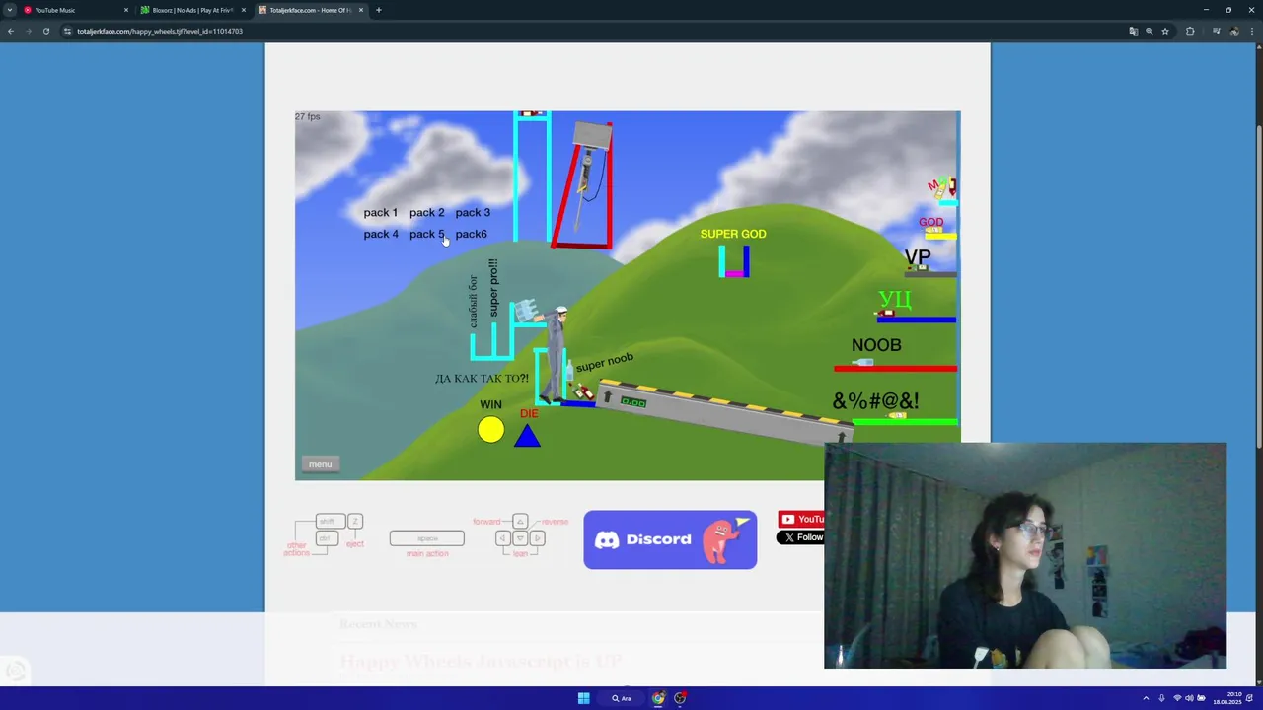Click the super noob text
The height and width of the screenshot is (710, 1263).
605,363
